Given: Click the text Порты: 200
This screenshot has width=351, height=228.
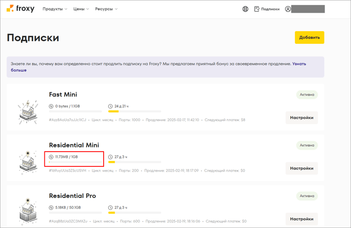Looking at the screenshot, I should click(129, 170).
